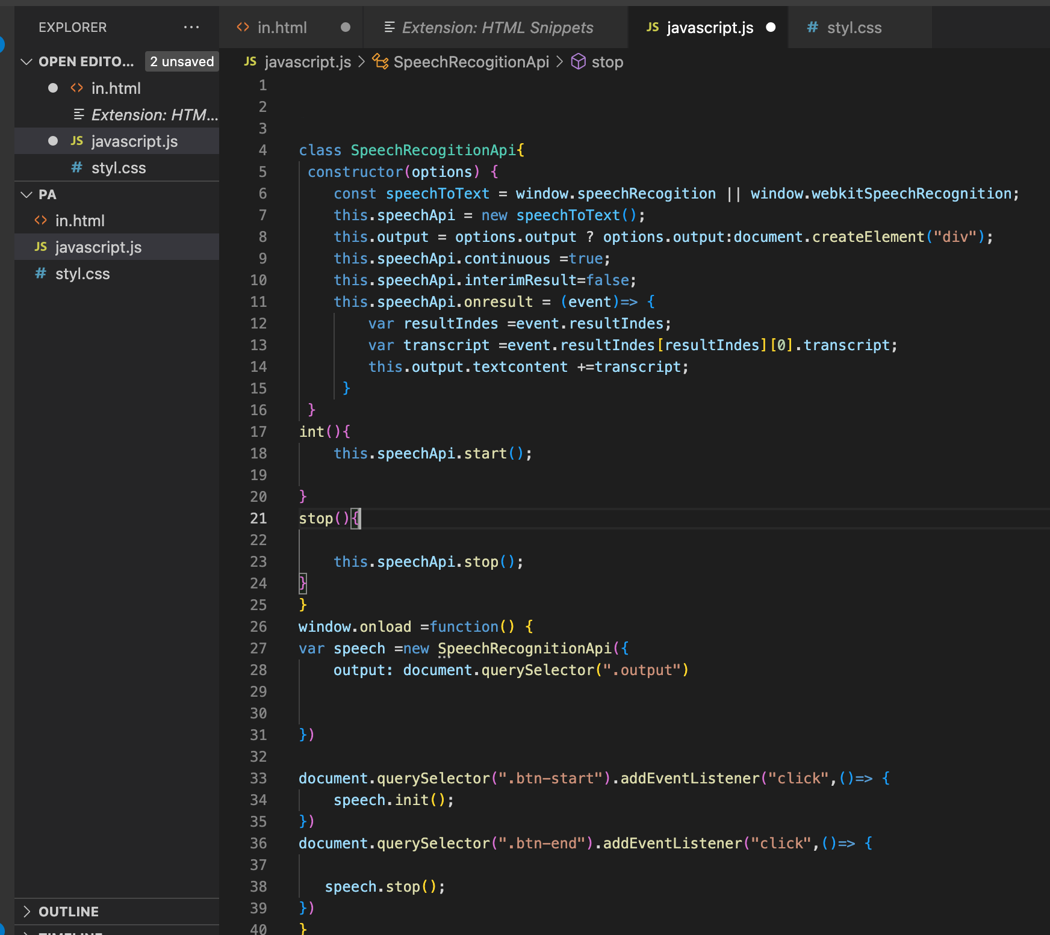Screen dimensions: 1050x935
Task: Click the int method name on line 17
Action: point(312,431)
